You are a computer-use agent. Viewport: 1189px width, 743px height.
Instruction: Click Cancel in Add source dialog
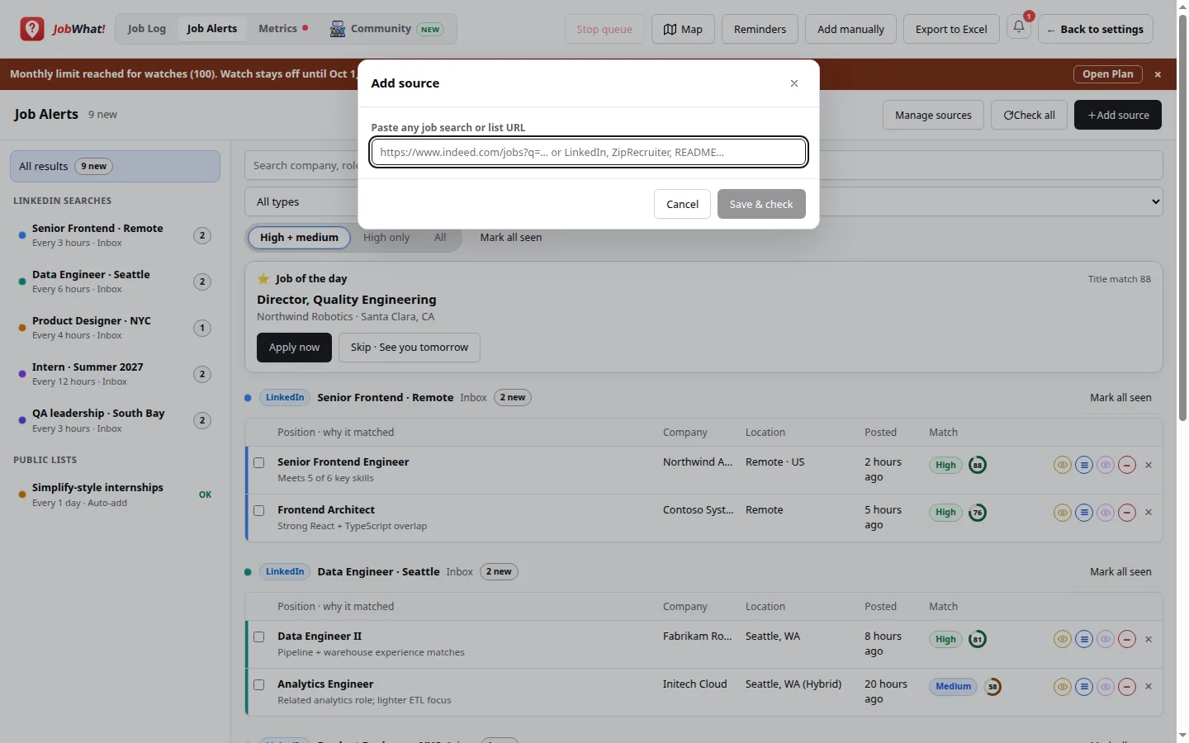[682, 204]
